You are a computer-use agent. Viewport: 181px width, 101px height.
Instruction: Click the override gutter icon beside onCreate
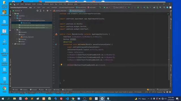56,44
